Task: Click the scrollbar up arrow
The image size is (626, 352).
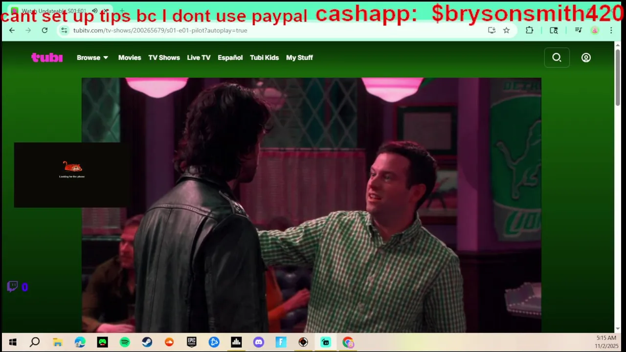Action: click(x=618, y=44)
